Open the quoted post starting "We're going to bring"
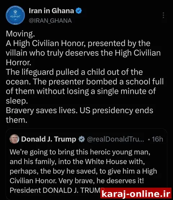173x200 pixels. click(86, 164)
